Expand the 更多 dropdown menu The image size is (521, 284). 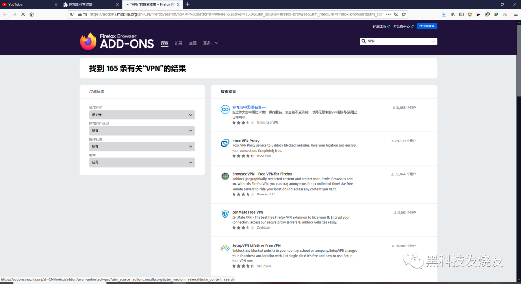click(210, 43)
